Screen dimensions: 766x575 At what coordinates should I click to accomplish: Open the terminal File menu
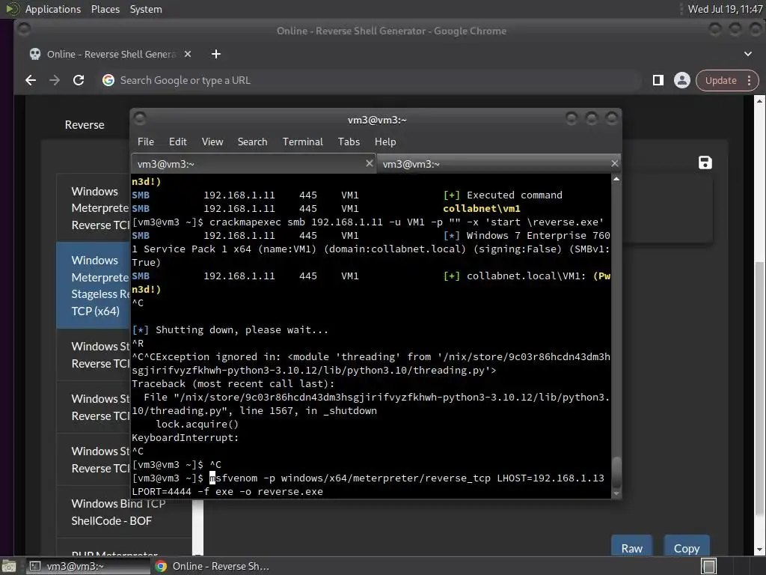click(x=146, y=142)
